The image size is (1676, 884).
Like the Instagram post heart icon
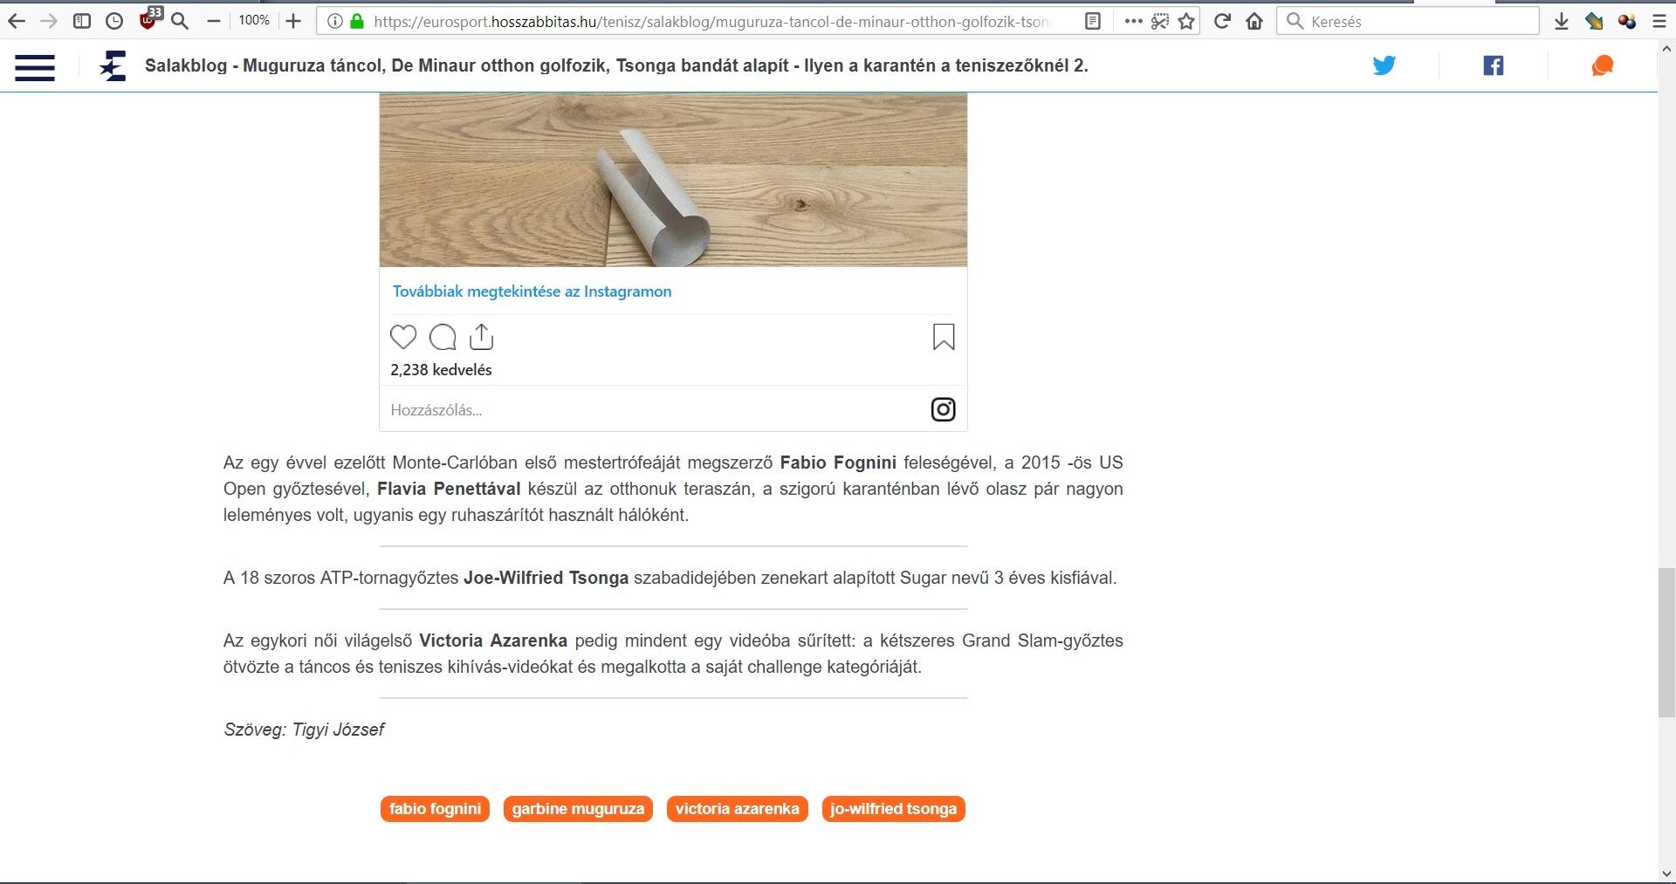[403, 337]
